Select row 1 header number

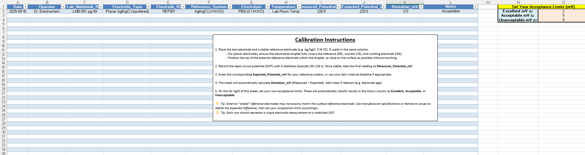tap(3, 7)
